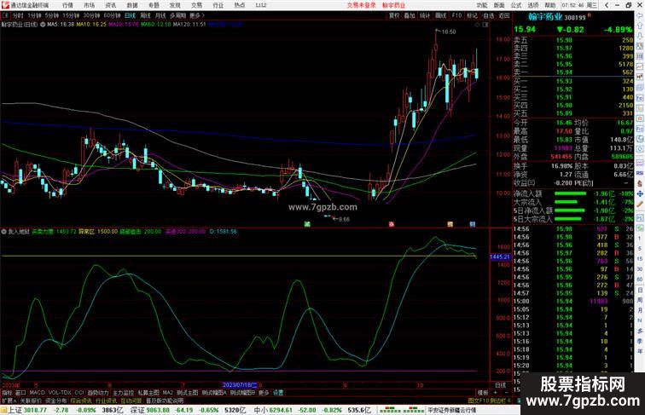Click the 画线 drawing button
The image size is (645, 415).
point(440,15)
